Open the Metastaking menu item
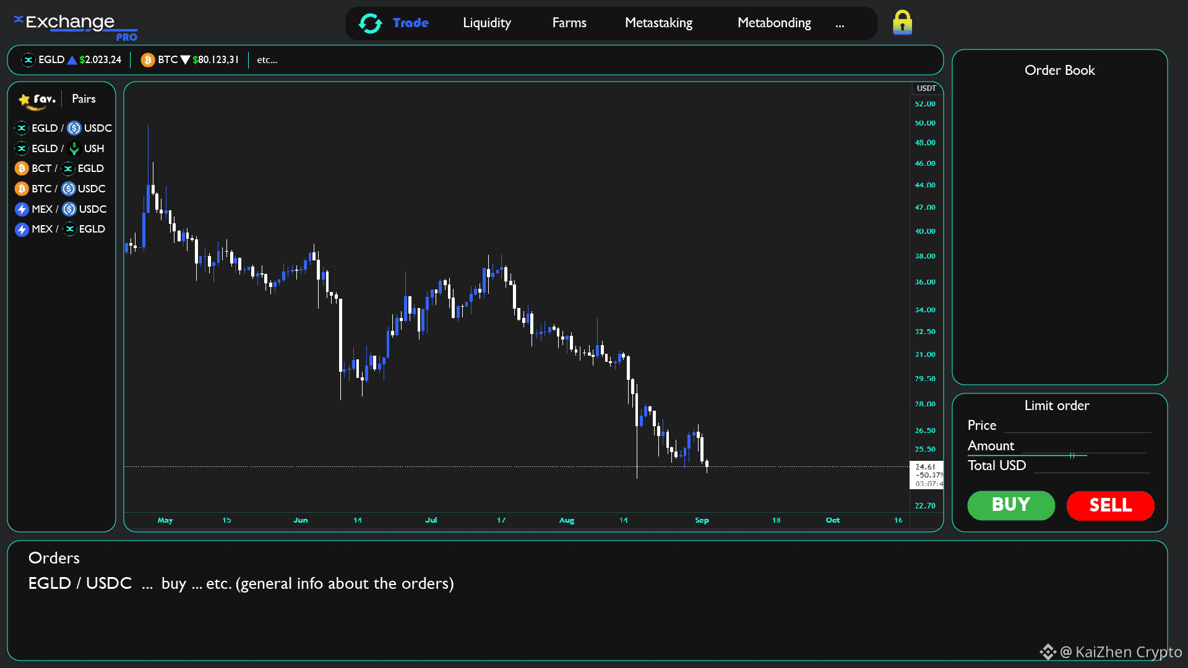 coord(658,24)
